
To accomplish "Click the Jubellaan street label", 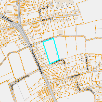I will 8,20.
